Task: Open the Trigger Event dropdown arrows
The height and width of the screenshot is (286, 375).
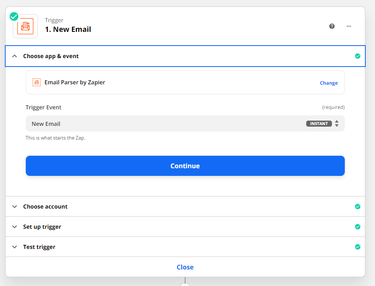Action: click(x=337, y=123)
